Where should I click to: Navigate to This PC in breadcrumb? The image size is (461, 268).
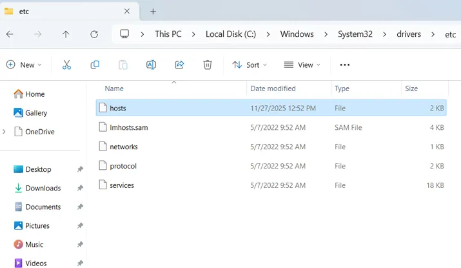[168, 34]
